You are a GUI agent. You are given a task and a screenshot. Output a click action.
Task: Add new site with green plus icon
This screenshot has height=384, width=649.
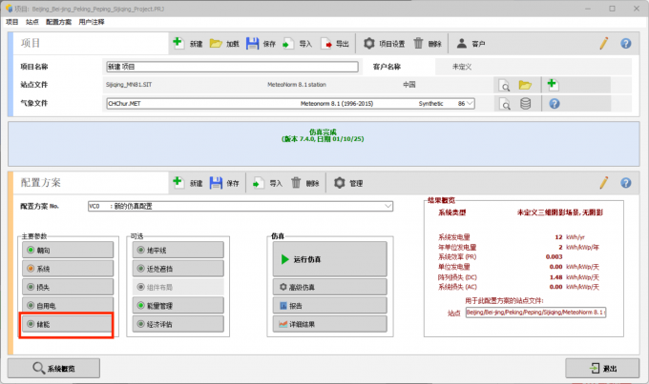(x=553, y=84)
